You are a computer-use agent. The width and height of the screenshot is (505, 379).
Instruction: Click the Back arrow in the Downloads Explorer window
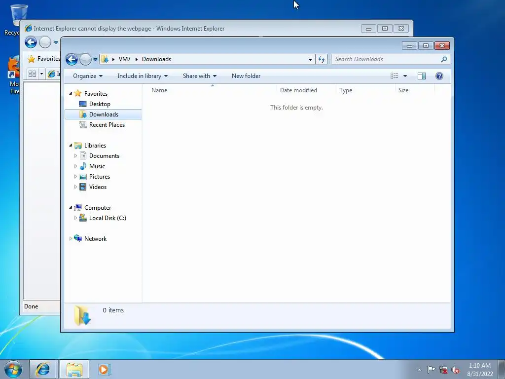click(72, 59)
